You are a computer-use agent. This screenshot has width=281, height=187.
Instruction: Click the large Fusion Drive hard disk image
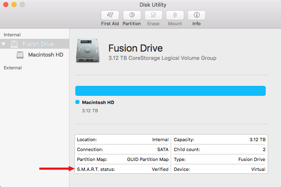click(x=88, y=51)
